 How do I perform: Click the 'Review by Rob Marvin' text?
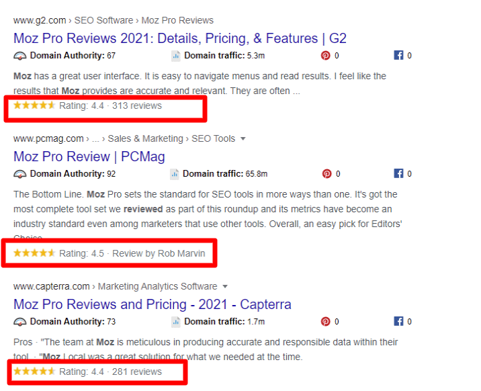pyautogui.click(x=159, y=254)
